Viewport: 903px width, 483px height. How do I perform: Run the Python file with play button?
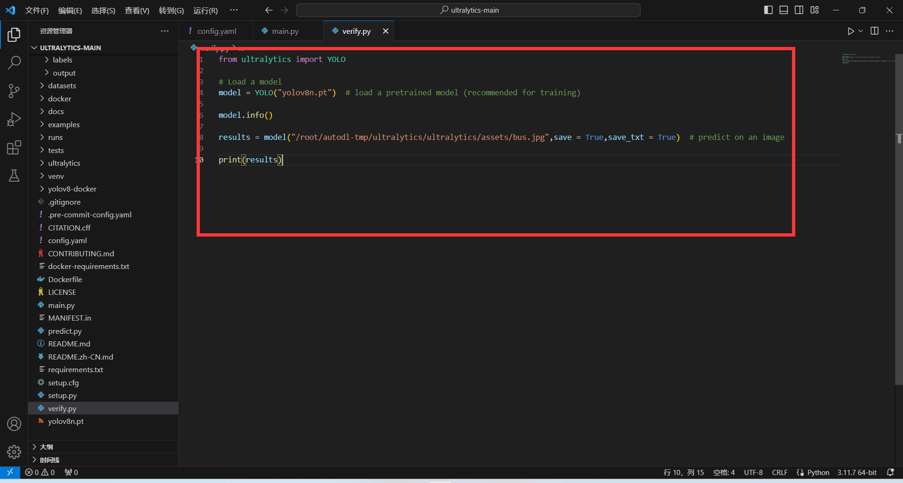pos(850,31)
